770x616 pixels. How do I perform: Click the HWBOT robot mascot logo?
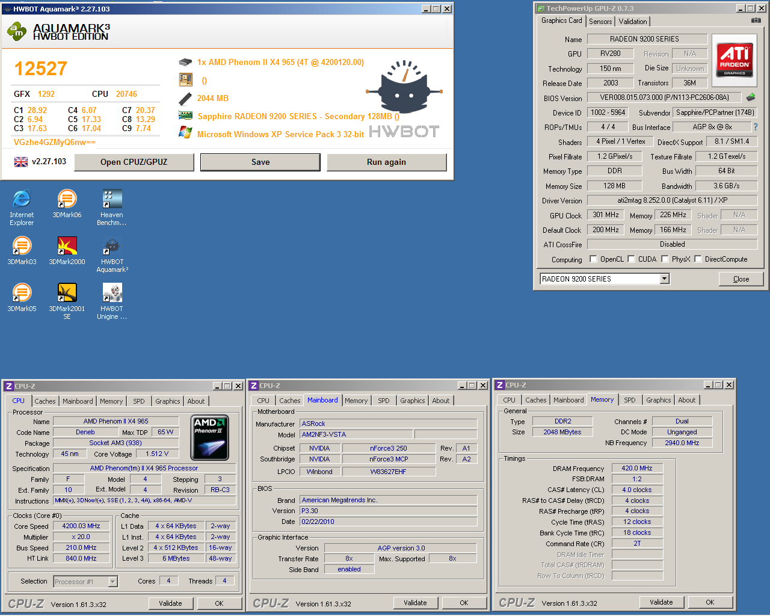point(404,87)
